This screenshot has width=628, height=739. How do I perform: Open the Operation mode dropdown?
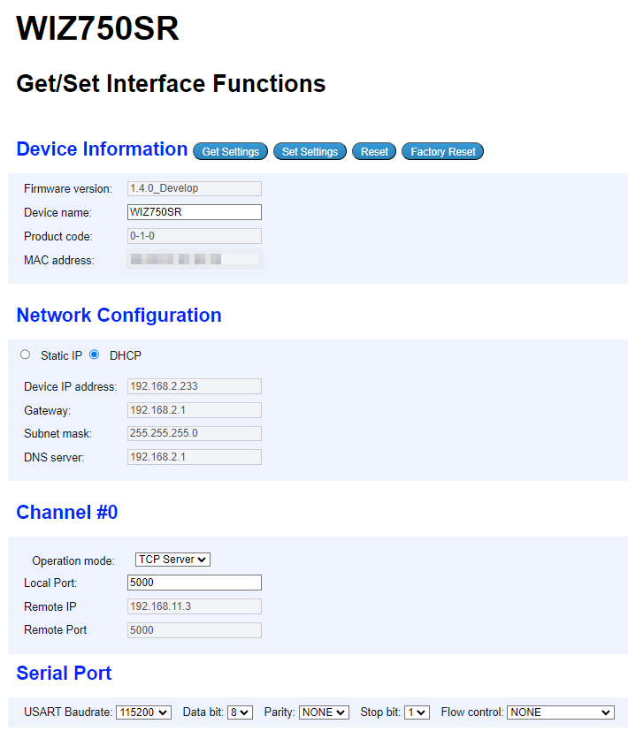pyautogui.click(x=172, y=559)
